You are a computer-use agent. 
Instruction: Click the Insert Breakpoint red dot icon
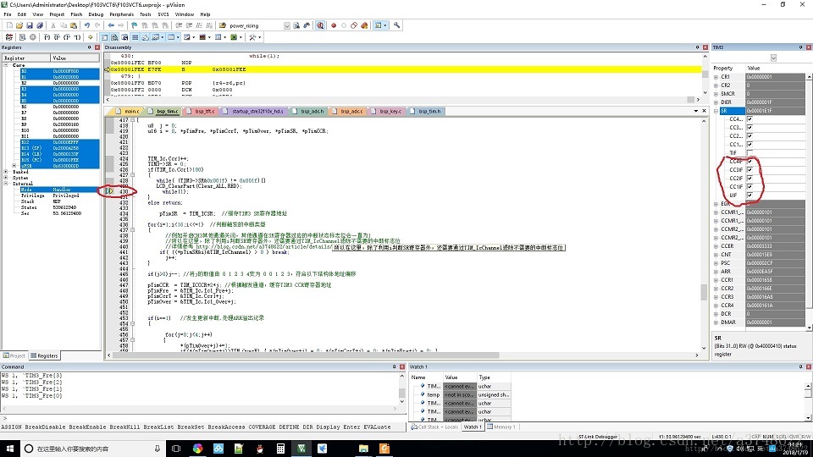(x=333, y=25)
